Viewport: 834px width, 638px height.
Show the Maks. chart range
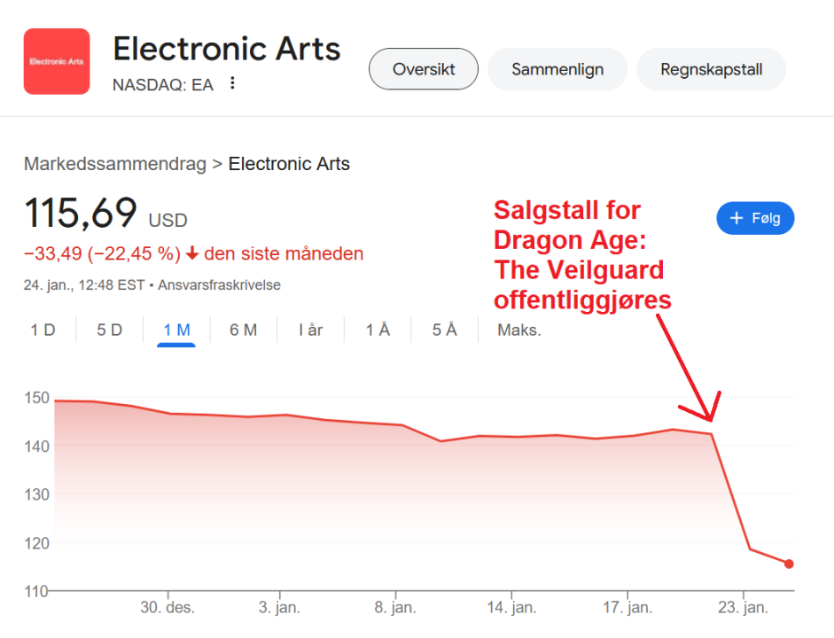[x=518, y=331]
